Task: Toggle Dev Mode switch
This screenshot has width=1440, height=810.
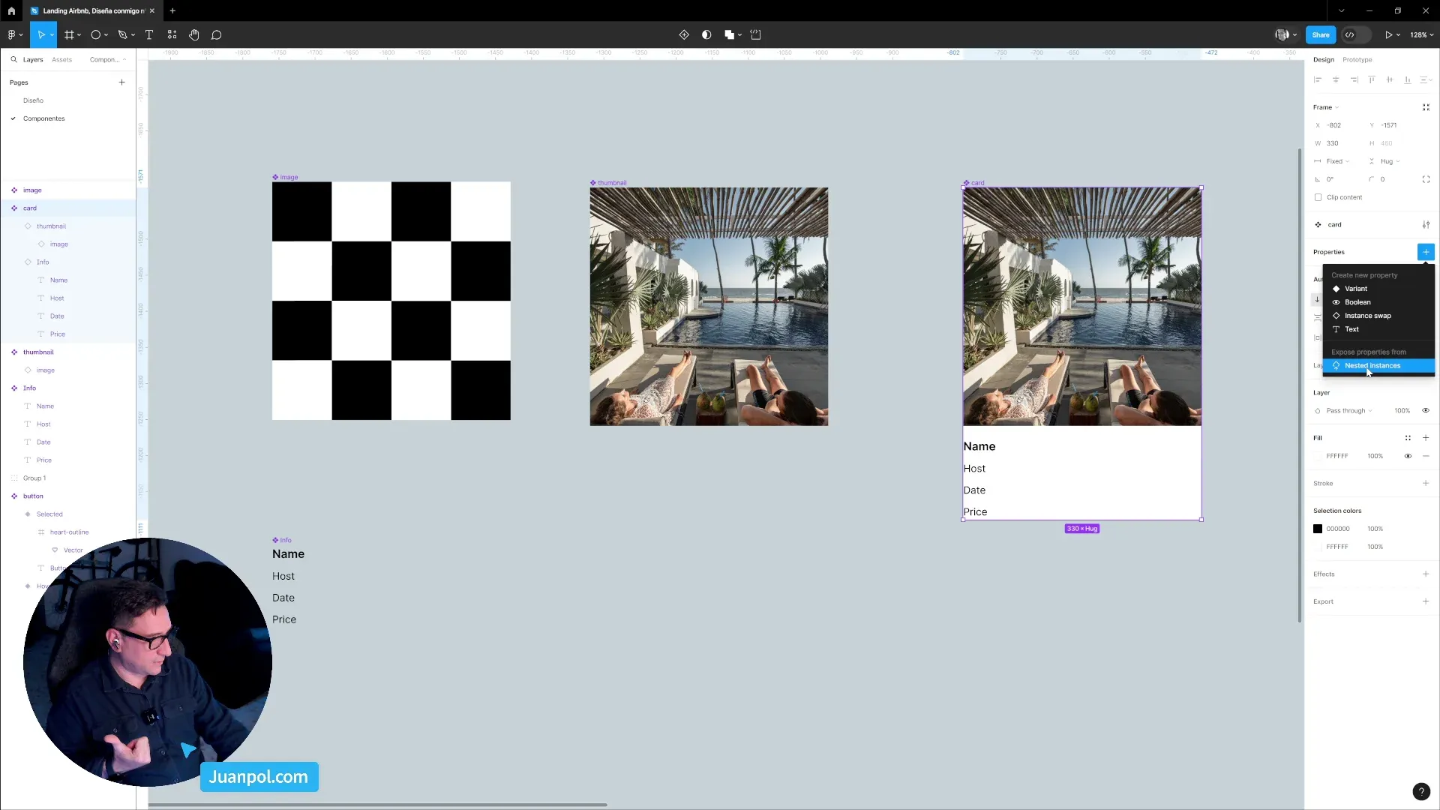Action: [x=1357, y=34]
